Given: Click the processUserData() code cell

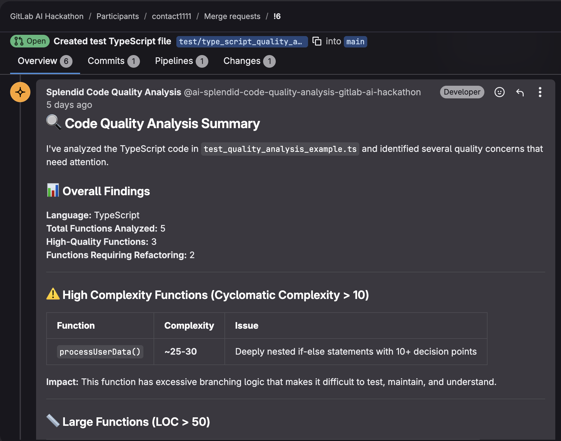Looking at the screenshot, I should (100, 352).
